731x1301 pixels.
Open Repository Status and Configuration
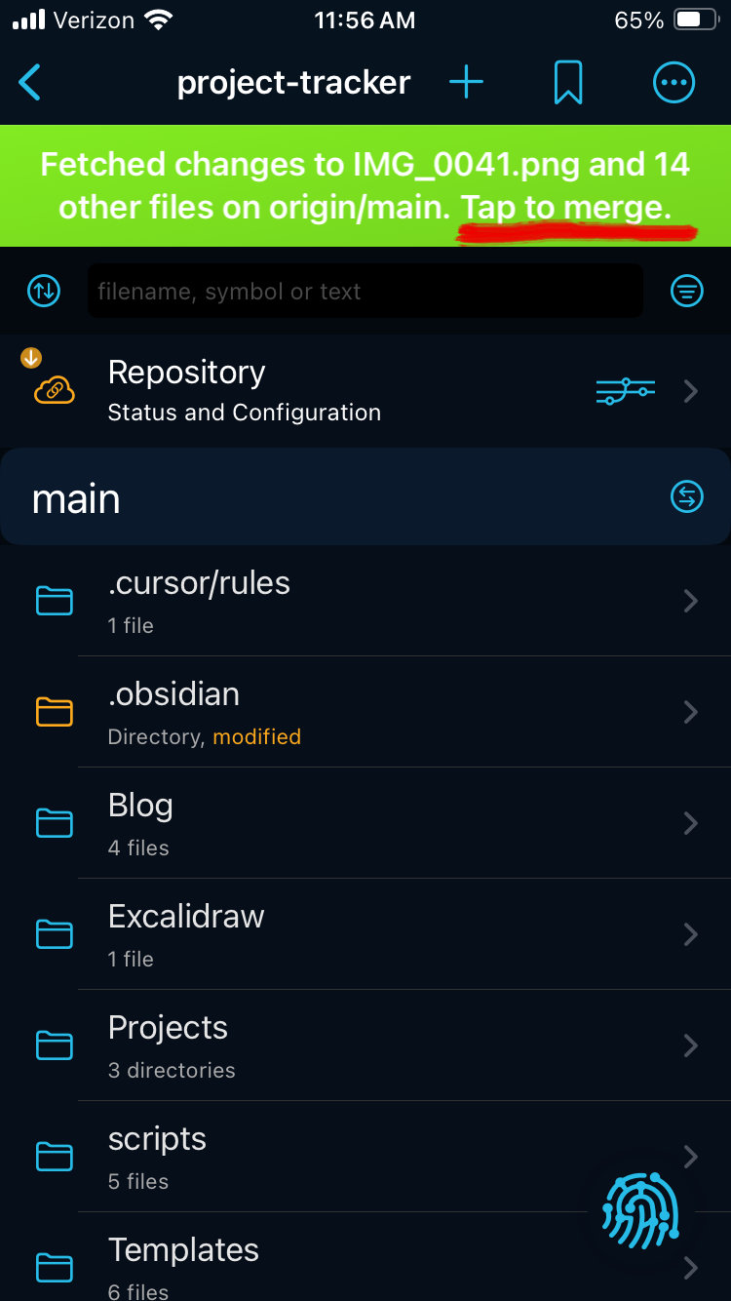tap(365, 391)
